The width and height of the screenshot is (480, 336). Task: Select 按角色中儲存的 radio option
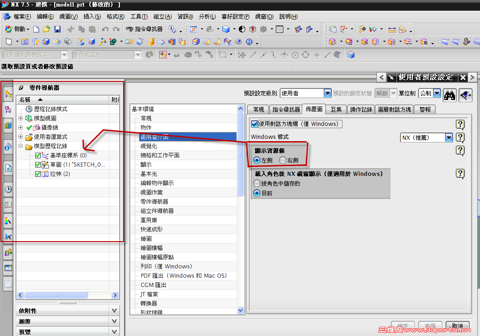[257, 184]
